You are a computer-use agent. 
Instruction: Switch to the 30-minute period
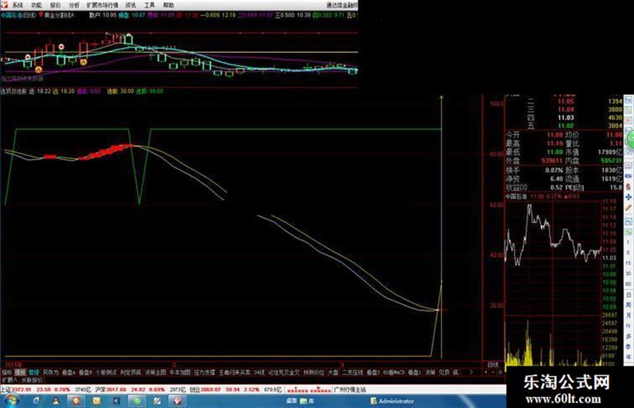pyautogui.click(x=629, y=273)
